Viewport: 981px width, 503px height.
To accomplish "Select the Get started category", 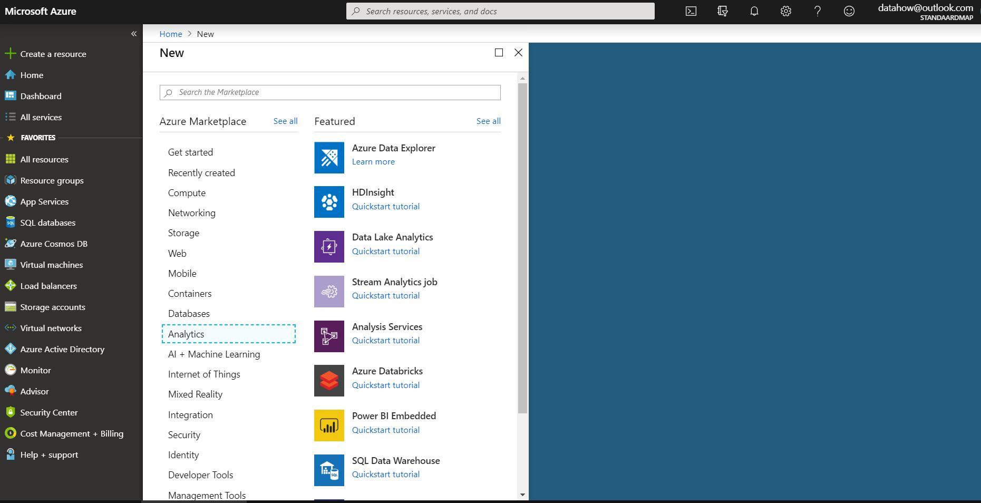I will tap(190, 152).
